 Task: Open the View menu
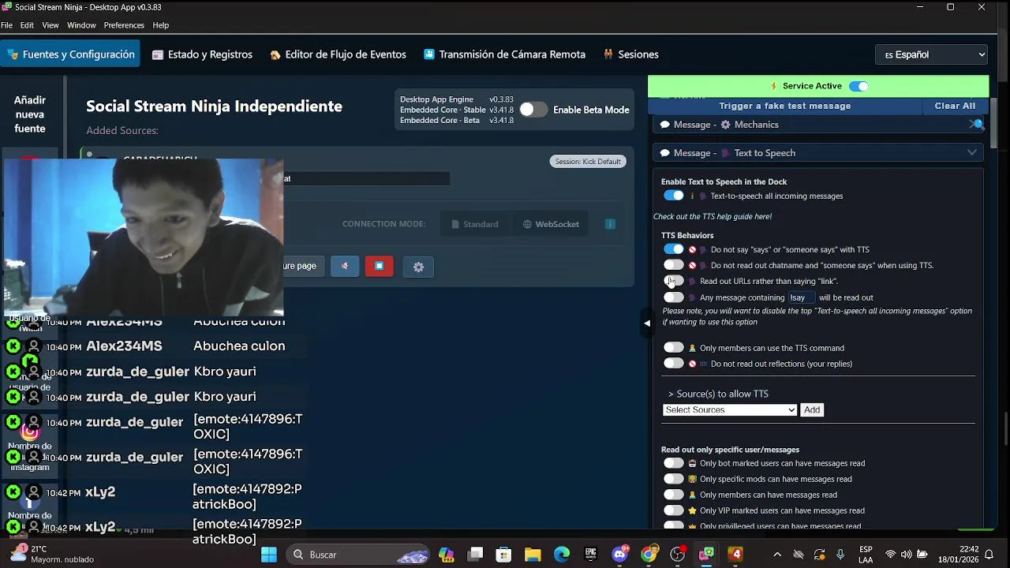click(50, 25)
